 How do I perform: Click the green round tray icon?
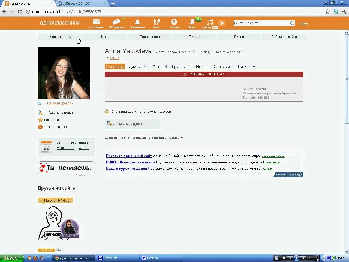pyautogui.click(x=334, y=258)
